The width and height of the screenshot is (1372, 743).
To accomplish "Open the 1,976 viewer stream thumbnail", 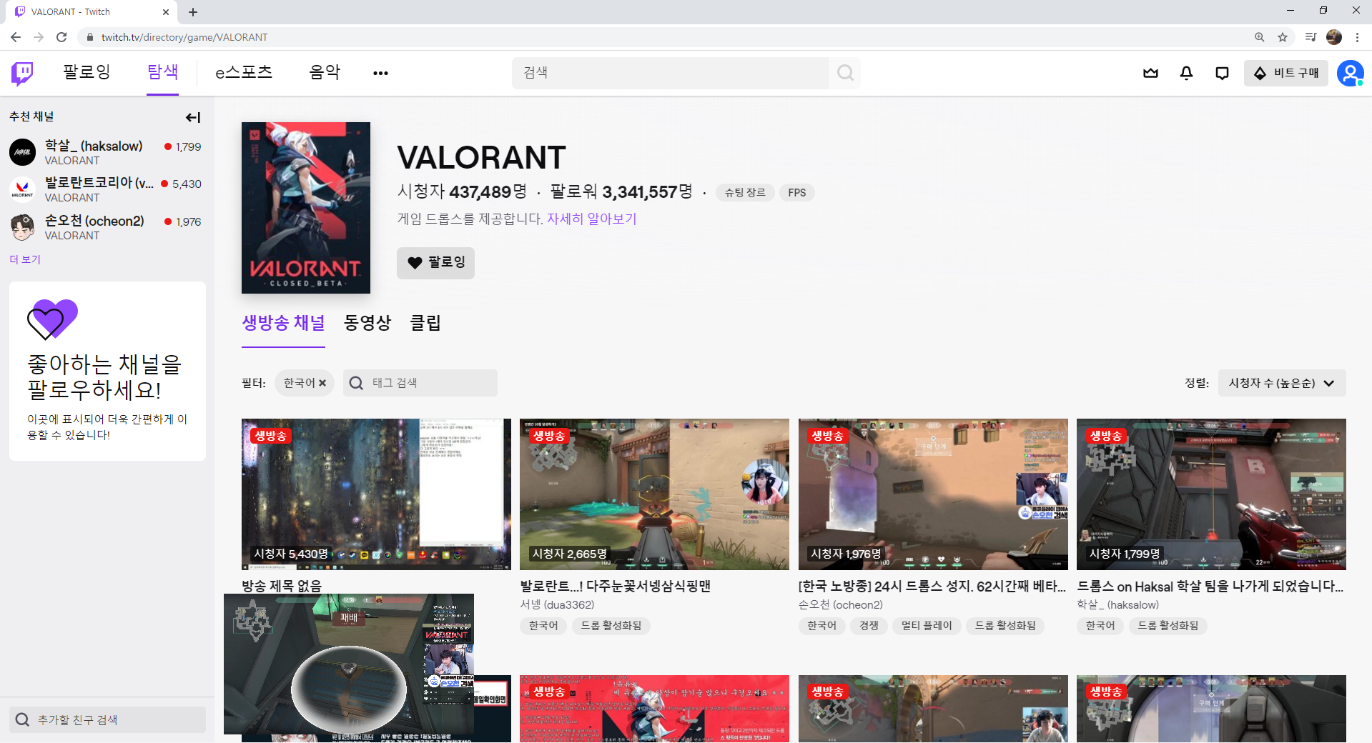I will 933,494.
